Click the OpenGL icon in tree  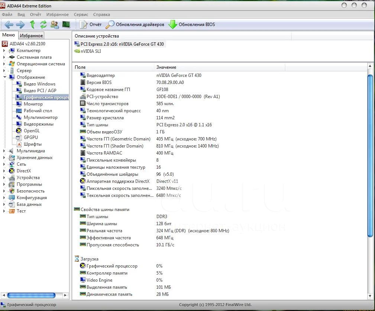pyautogui.click(x=19, y=131)
